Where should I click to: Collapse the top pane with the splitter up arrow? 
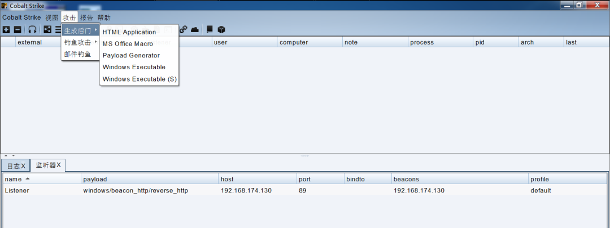tap(6, 155)
